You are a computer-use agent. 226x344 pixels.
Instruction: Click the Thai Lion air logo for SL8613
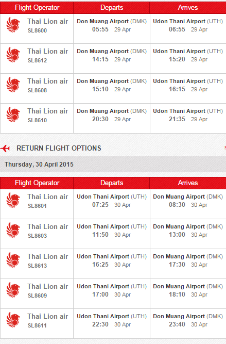click(13, 260)
